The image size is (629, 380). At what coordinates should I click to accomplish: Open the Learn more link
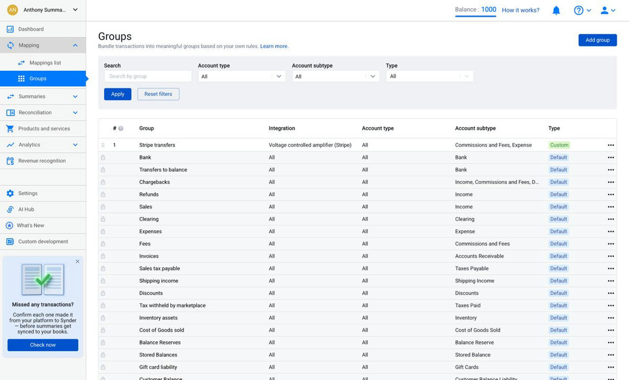tap(274, 47)
